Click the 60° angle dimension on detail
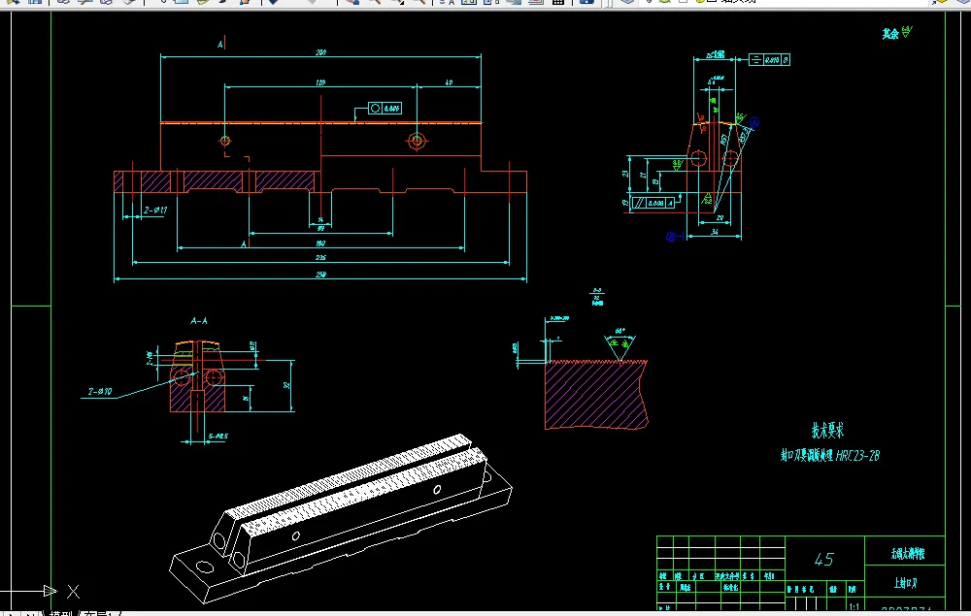This screenshot has width=971, height=616. click(x=619, y=331)
